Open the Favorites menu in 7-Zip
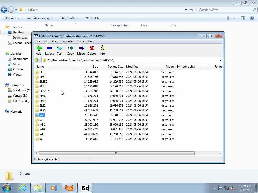This screenshot has width=258, height=193. click(68, 41)
